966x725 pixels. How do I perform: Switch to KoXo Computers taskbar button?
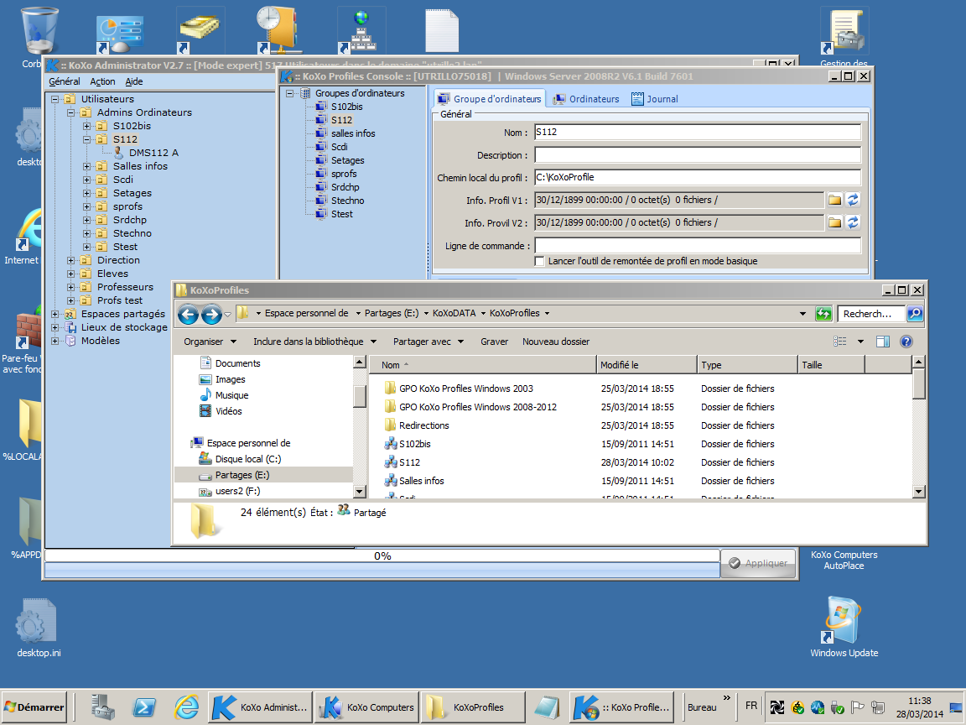pos(366,707)
